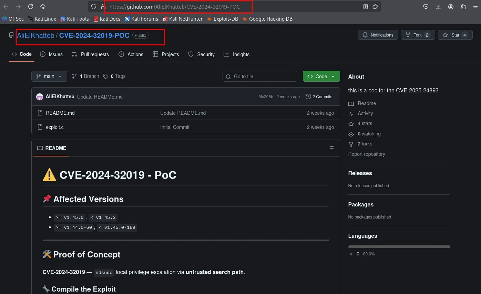The image size is (481, 294).
Task: Open the 5fc205b commit hash
Action: coord(266,97)
